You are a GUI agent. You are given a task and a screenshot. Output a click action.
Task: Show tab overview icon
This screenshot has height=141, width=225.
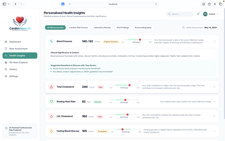[x=221, y=4]
